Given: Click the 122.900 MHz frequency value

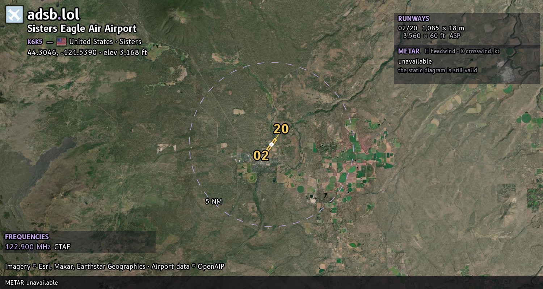Looking at the screenshot, I should click(28, 247).
